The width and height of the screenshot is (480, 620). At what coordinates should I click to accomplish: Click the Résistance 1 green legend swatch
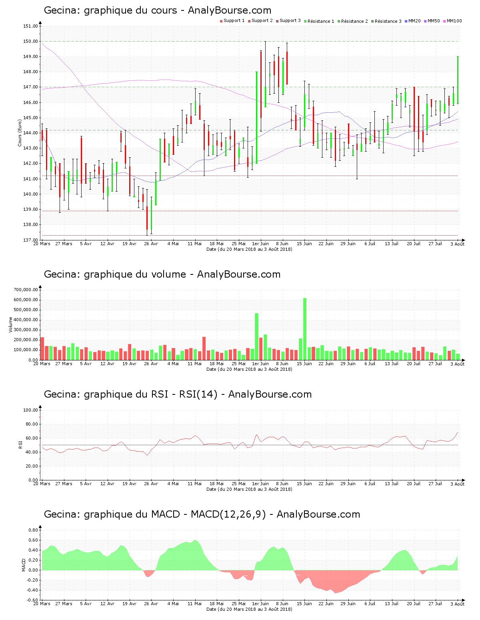click(x=305, y=21)
